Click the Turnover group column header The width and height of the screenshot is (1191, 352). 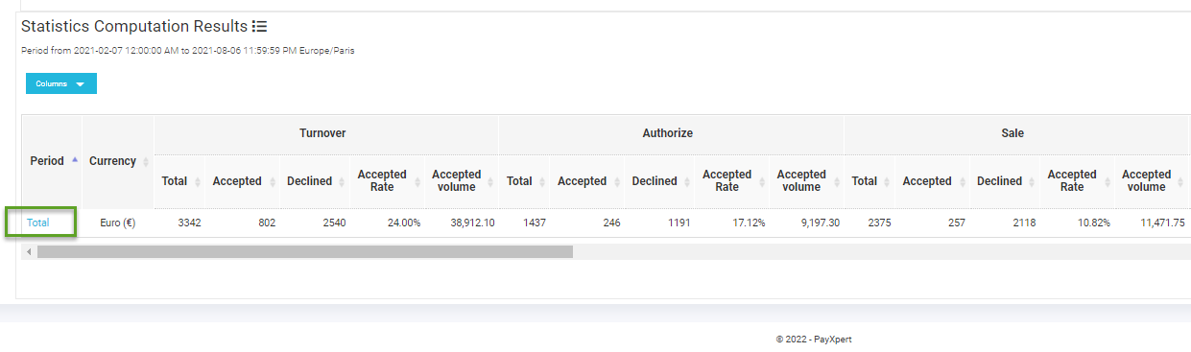pos(323,133)
